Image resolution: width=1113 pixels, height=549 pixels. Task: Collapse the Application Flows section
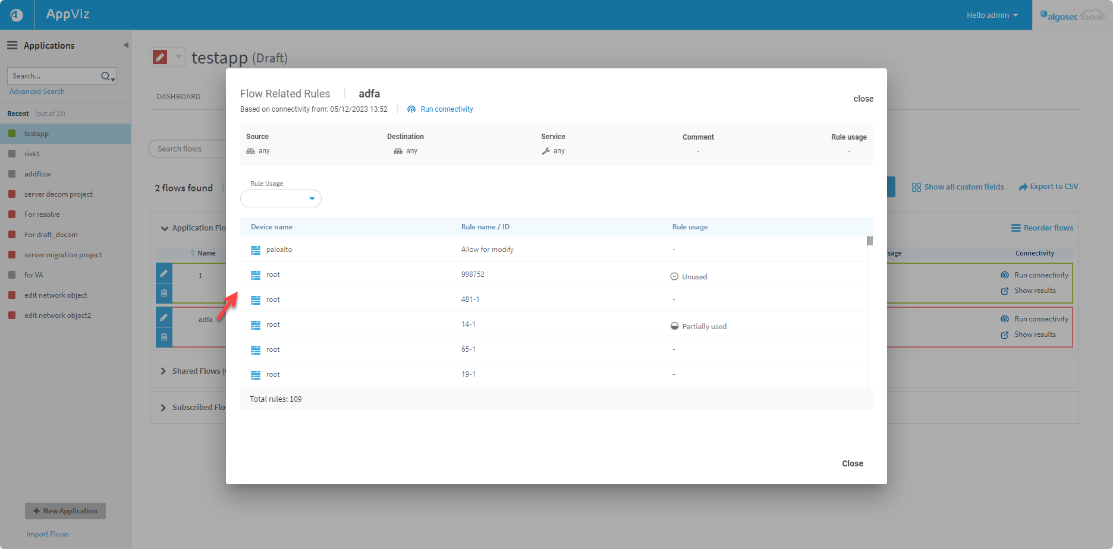(165, 228)
